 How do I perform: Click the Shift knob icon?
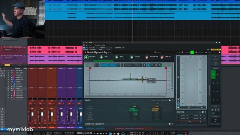[x=101, y=57]
